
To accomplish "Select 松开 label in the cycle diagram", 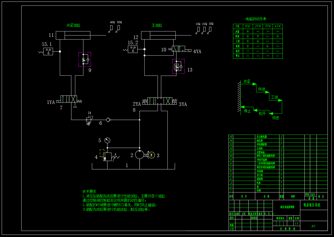I will point(262,113).
